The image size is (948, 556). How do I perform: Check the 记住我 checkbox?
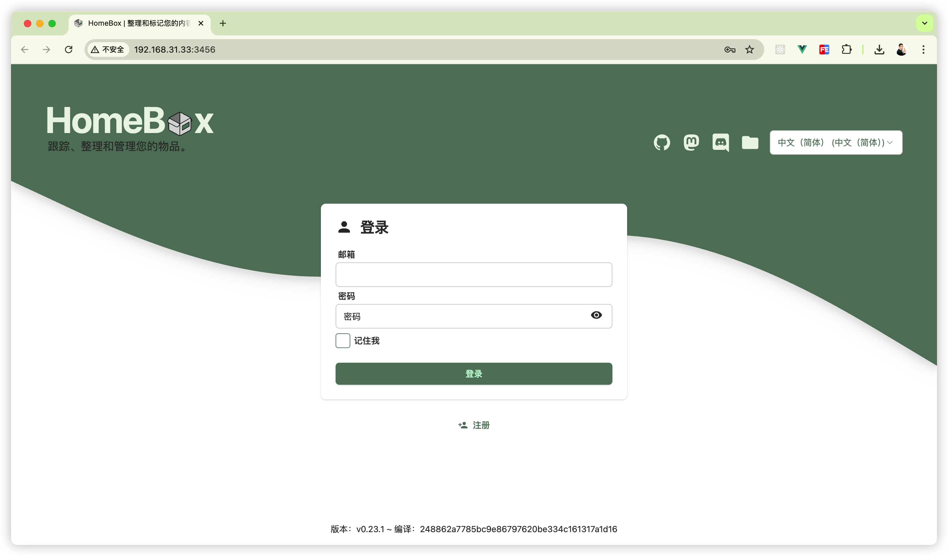coord(343,340)
